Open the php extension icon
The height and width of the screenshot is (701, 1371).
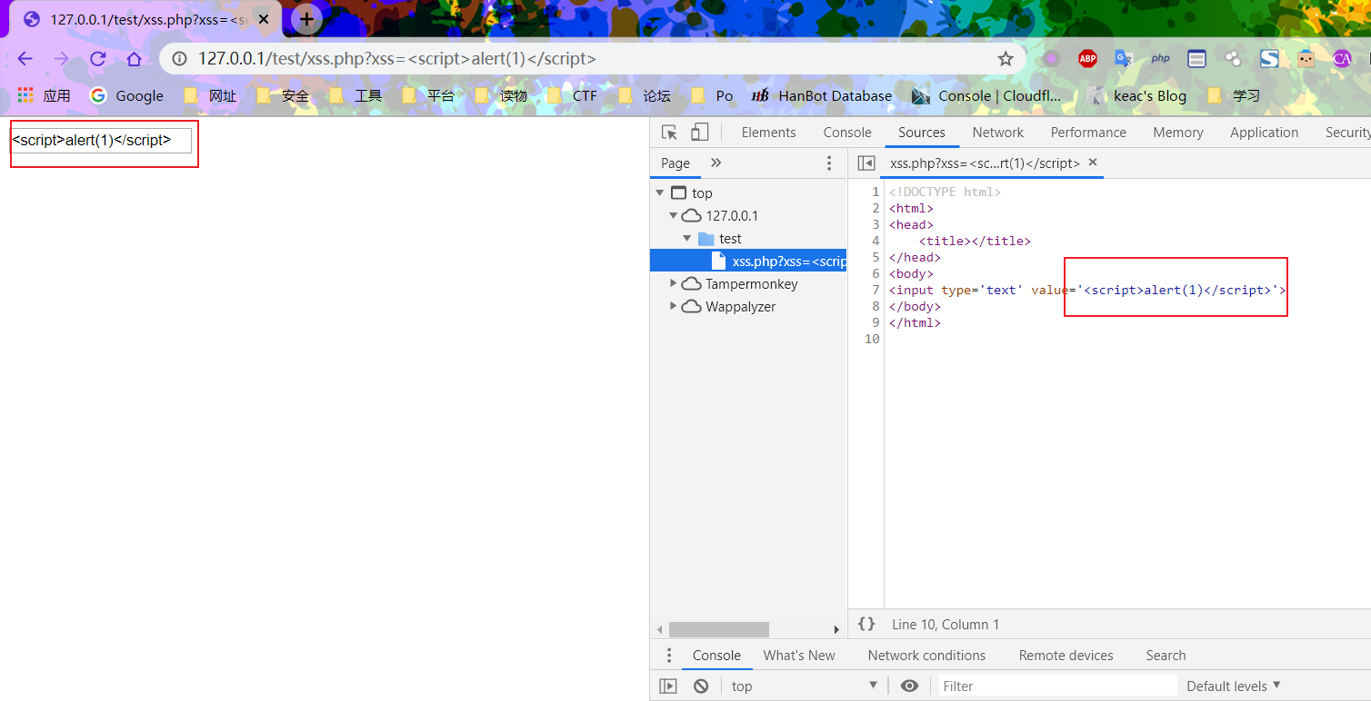[x=1160, y=59]
